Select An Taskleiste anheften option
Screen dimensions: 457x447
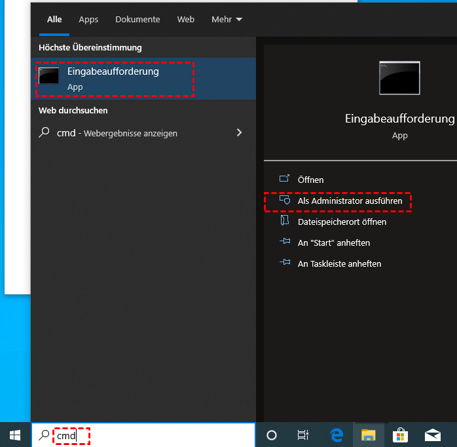click(x=339, y=264)
